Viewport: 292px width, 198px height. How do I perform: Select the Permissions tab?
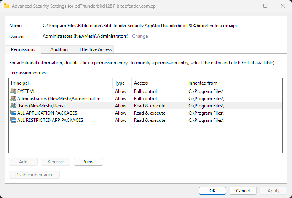pyautogui.click(x=23, y=49)
